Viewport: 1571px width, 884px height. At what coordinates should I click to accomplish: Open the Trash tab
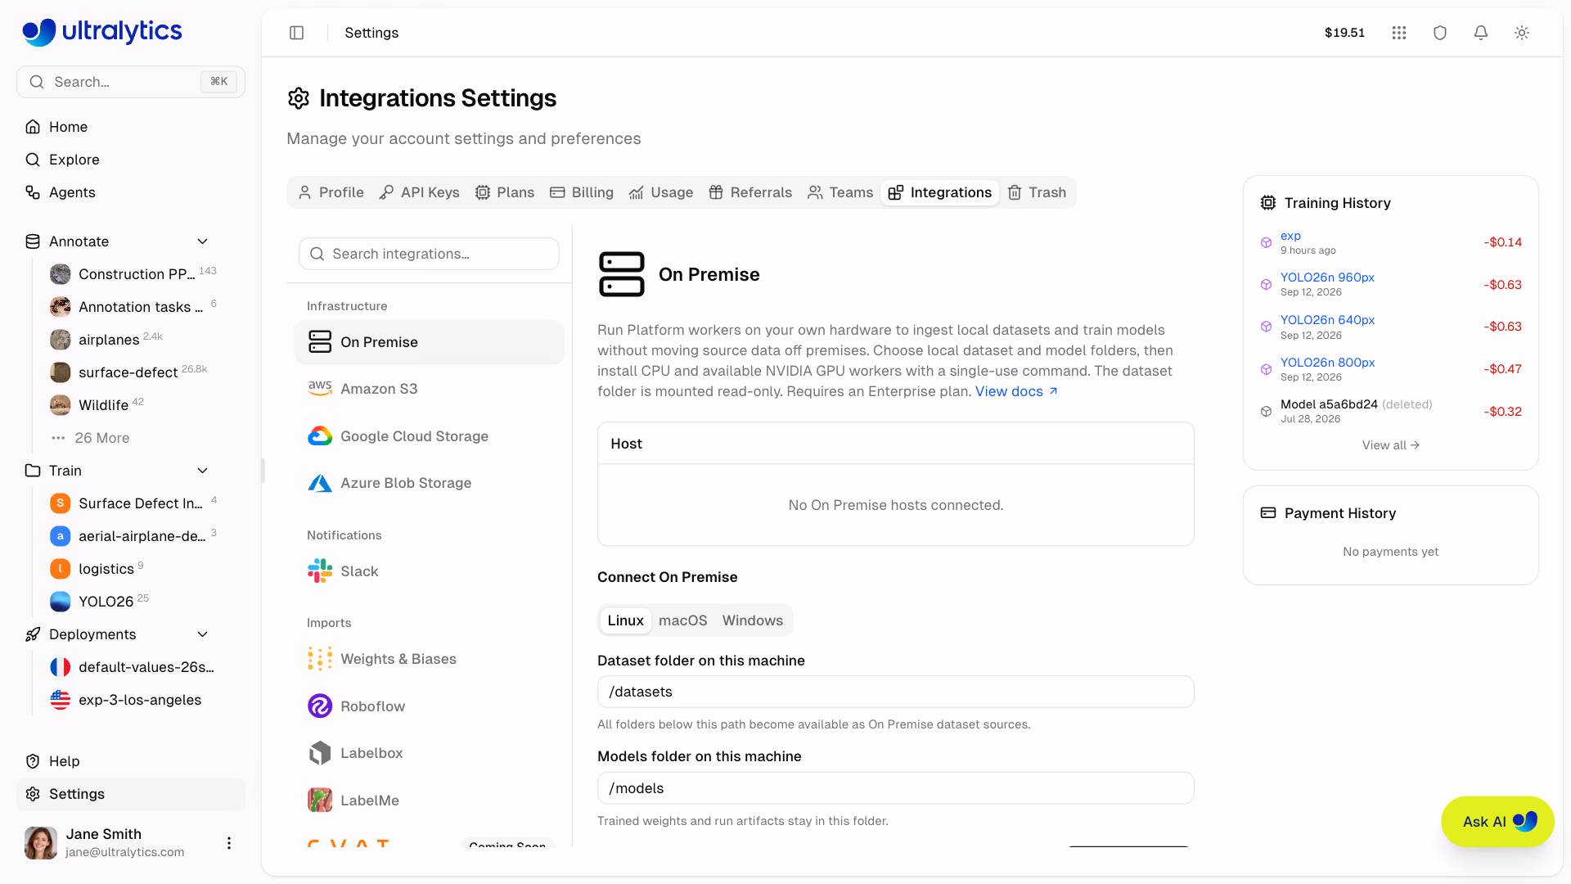pyautogui.click(x=1037, y=192)
